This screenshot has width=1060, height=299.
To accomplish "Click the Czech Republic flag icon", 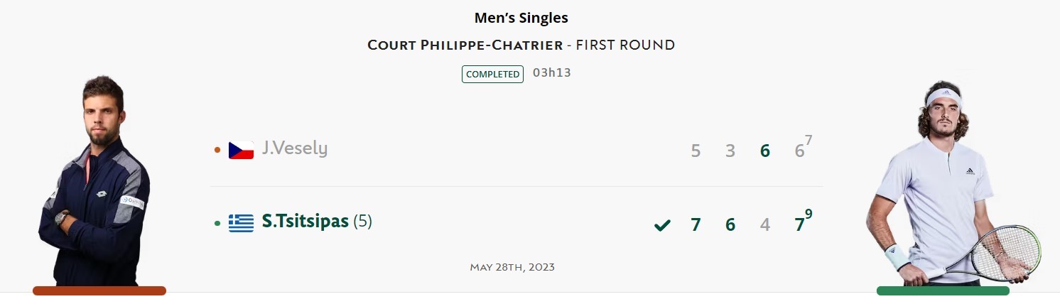I will pos(241,150).
